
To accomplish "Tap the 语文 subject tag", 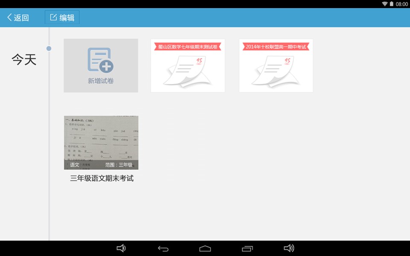I will (74, 165).
